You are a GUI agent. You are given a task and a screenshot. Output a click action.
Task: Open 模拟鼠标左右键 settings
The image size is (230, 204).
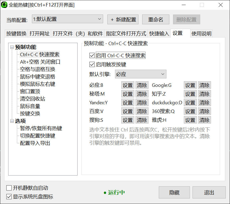pos(37,84)
